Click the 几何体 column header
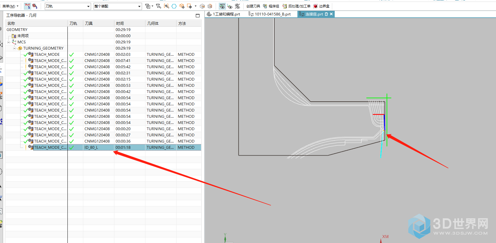This screenshot has height=243, width=496. pos(161,24)
